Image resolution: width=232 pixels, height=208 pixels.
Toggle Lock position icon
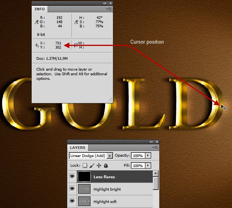[x=99, y=166]
